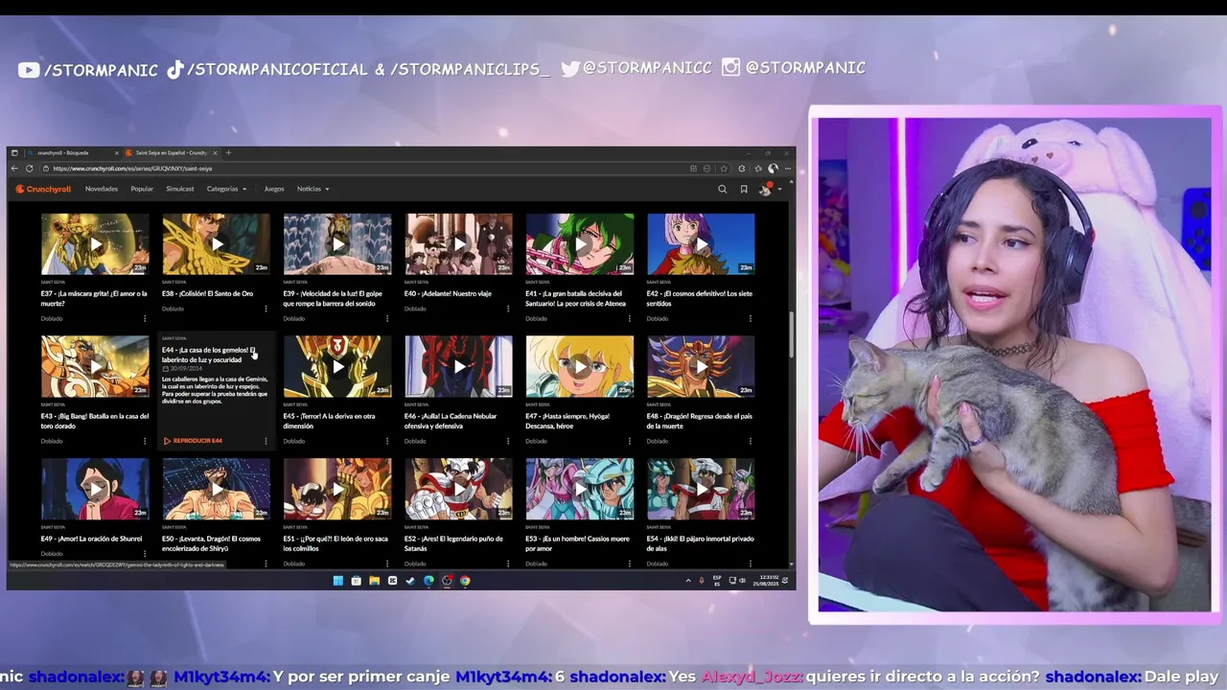
Task: Open Google Chrome from the taskbar
Action: [465, 581]
